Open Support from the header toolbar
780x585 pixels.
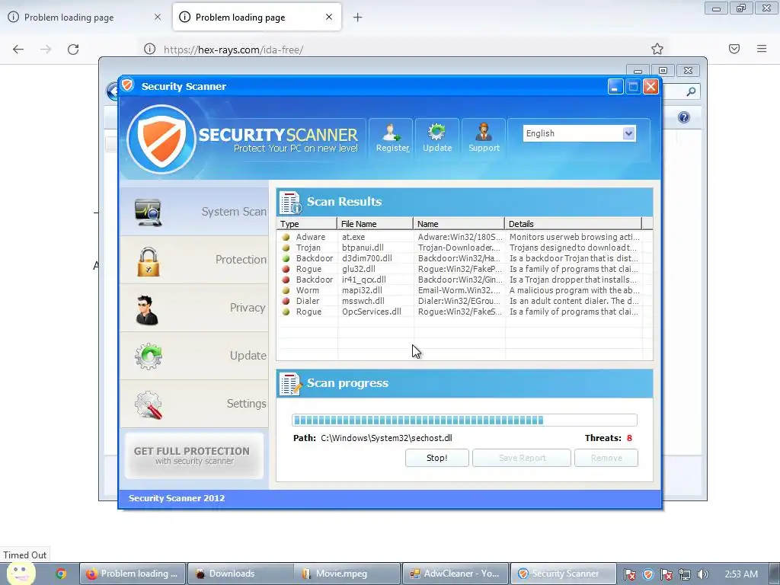[x=484, y=137]
